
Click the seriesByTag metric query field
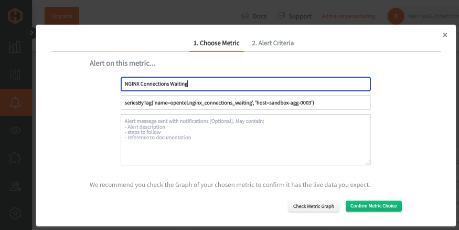[245, 103]
